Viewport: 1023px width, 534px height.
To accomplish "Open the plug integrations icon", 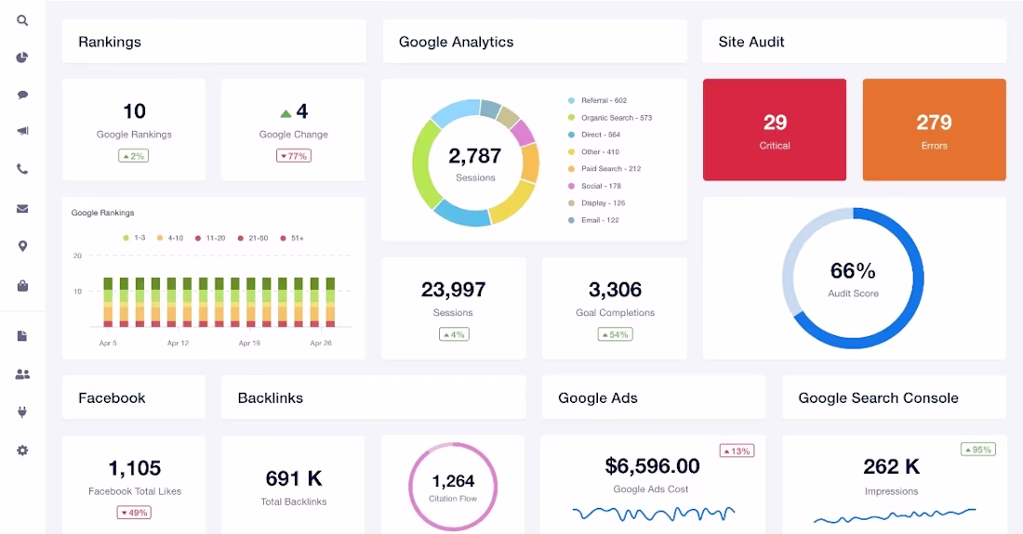I will tap(22, 412).
